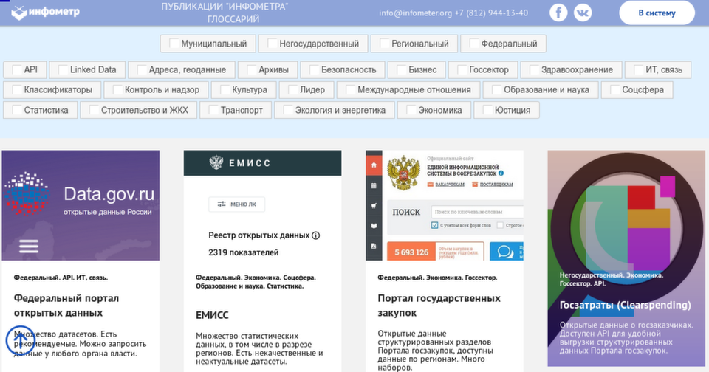Check the «Экология и энергетика» filter

[x=288, y=110]
